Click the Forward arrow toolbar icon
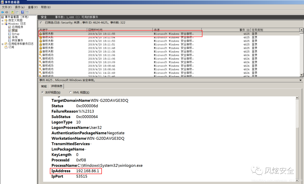Screen dimensions: 304x184 point(7,12)
